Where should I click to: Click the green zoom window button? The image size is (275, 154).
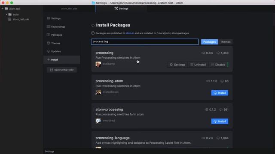click(12, 3)
